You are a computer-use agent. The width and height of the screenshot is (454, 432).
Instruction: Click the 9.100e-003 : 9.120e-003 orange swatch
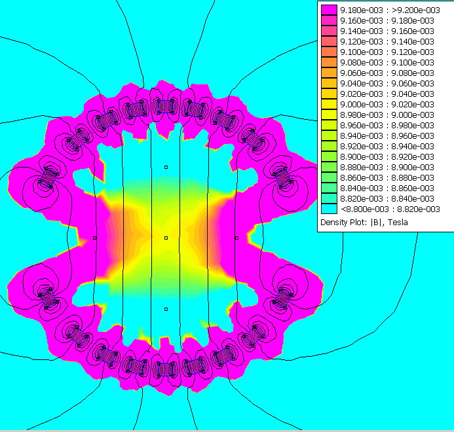(328, 52)
